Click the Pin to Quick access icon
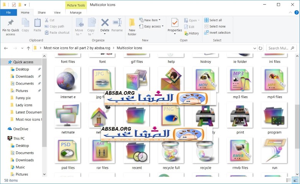This screenshot has width=300, height=184. (10, 23)
